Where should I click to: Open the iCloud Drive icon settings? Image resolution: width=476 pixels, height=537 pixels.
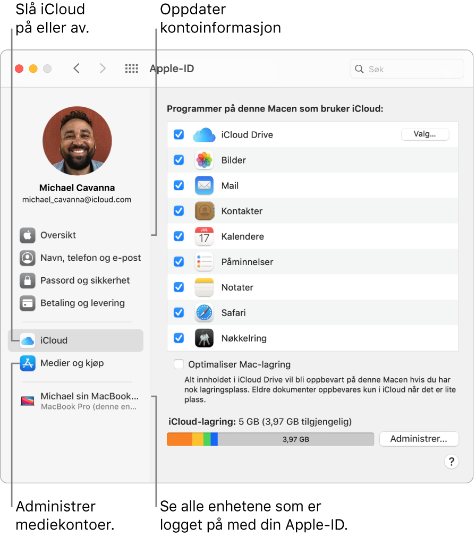[203, 134]
